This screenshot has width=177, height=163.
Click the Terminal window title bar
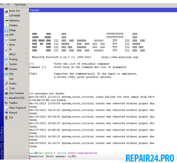tap(103, 10)
